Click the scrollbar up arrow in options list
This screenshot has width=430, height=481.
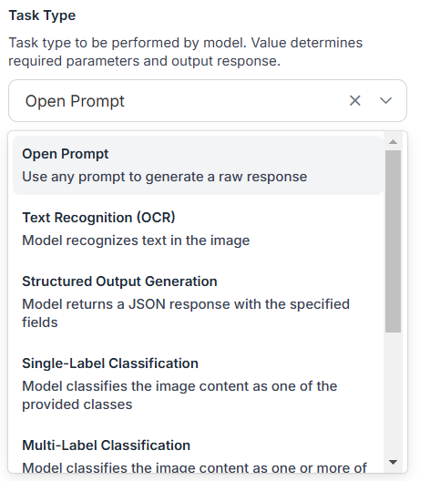click(x=393, y=142)
